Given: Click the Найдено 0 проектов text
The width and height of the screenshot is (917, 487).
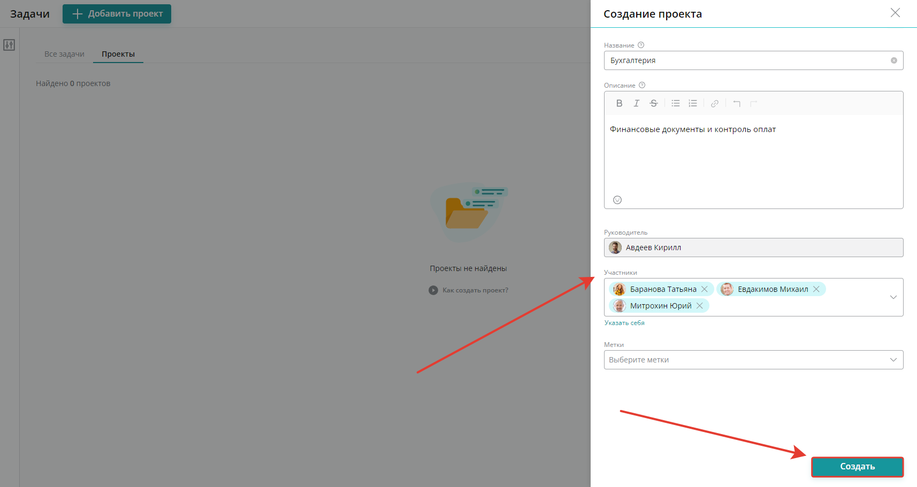Looking at the screenshot, I should pos(73,83).
